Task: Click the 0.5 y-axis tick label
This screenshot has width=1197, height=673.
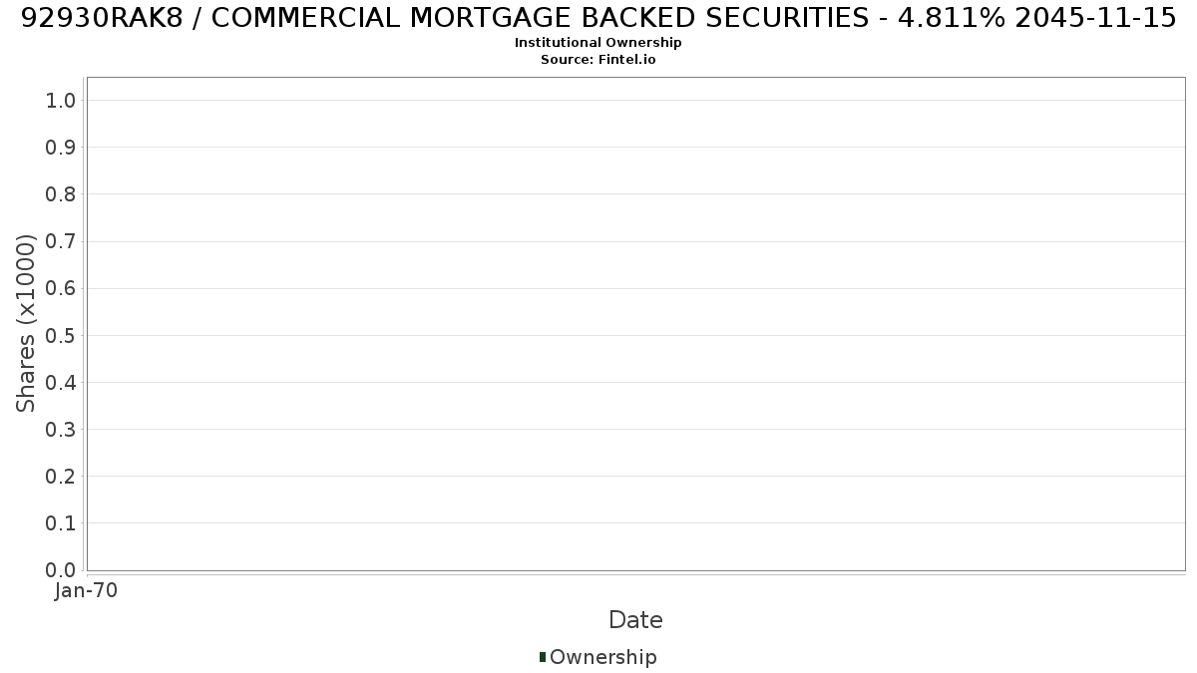Action: click(61, 335)
